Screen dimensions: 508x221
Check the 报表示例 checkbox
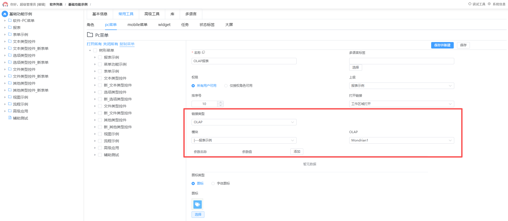coord(100,57)
